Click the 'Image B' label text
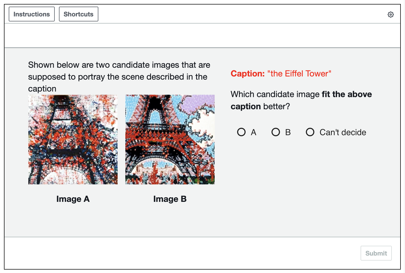The height and width of the screenshot is (273, 405). 170,199
